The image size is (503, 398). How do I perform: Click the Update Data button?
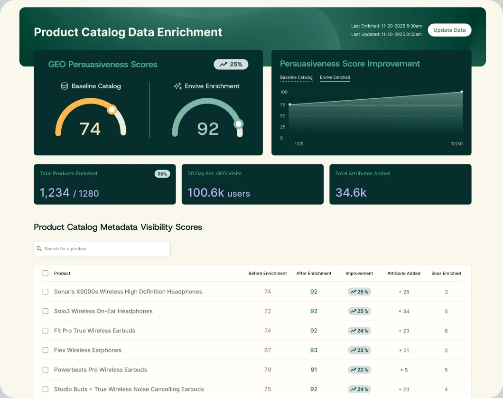pyautogui.click(x=449, y=30)
